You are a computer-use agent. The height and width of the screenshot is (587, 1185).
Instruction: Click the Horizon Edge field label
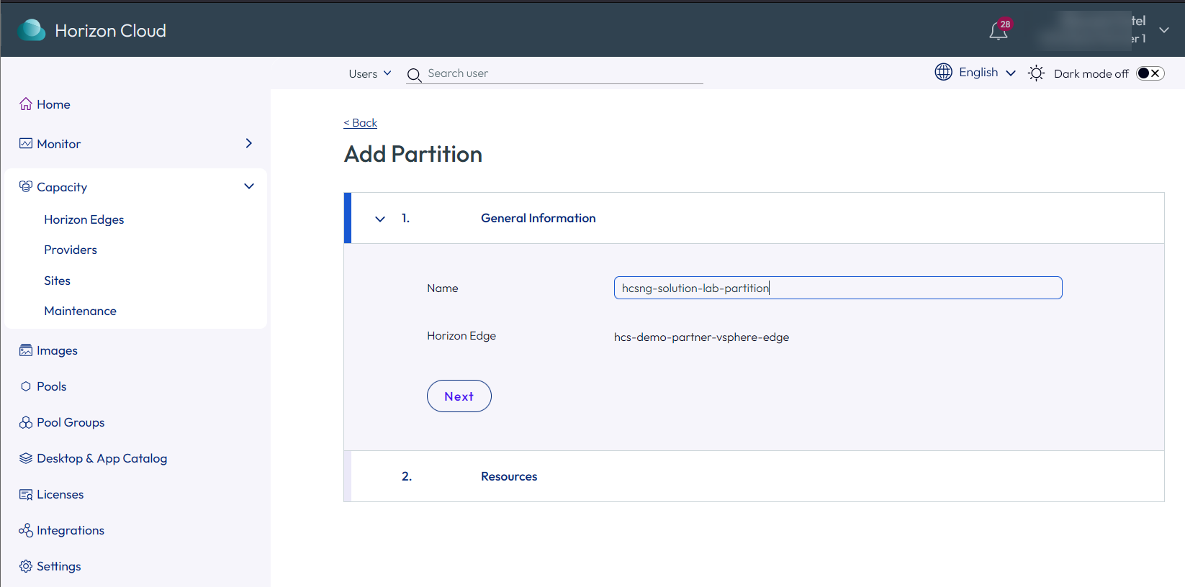tap(461, 336)
